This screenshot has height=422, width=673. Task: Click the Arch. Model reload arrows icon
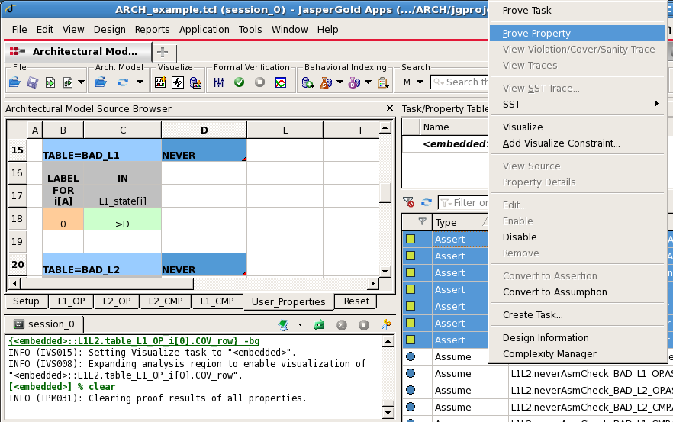click(123, 82)
